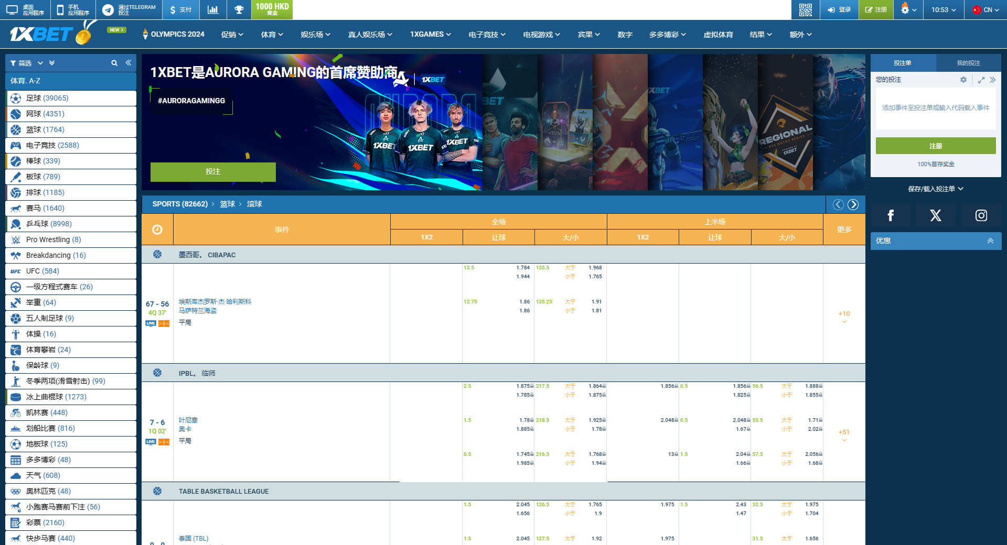Expand +10 more markets for CIBAPAC match

click(x=844, y=317)
